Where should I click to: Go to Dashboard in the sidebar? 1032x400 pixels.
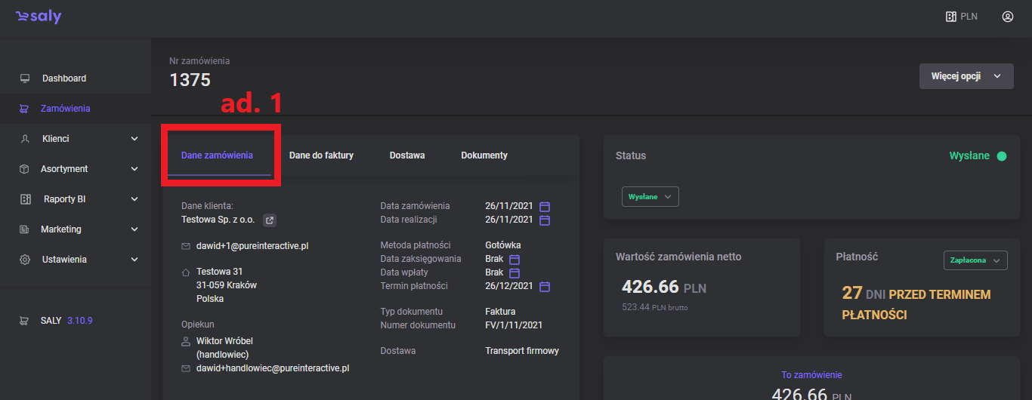[x=64, y=78]
